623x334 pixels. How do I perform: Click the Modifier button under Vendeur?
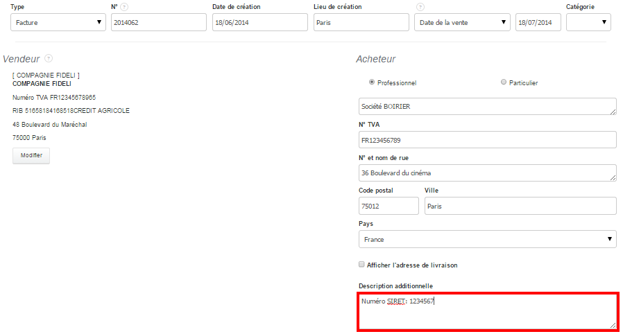(x=31, y=155)
